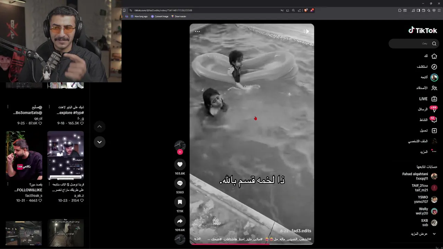The height and width of the screenshot is (249, 443).
Task: Share the video using the arrow icon
Action: click(x=180, y=221)
